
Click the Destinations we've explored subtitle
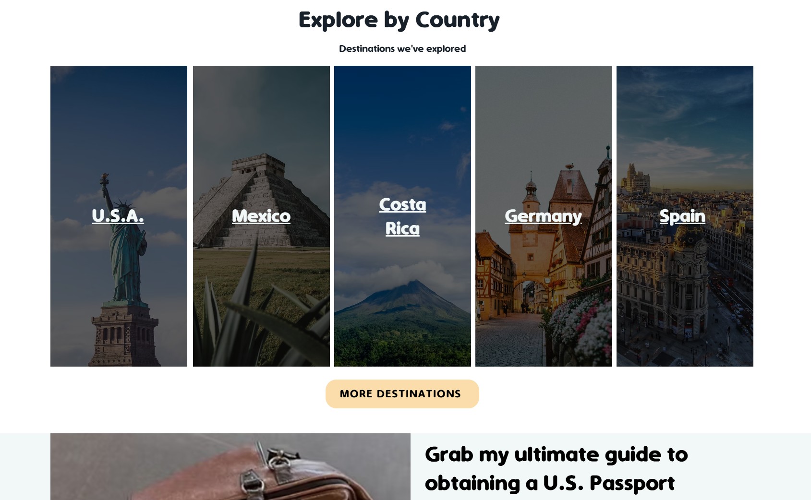(x=402, y=48)
